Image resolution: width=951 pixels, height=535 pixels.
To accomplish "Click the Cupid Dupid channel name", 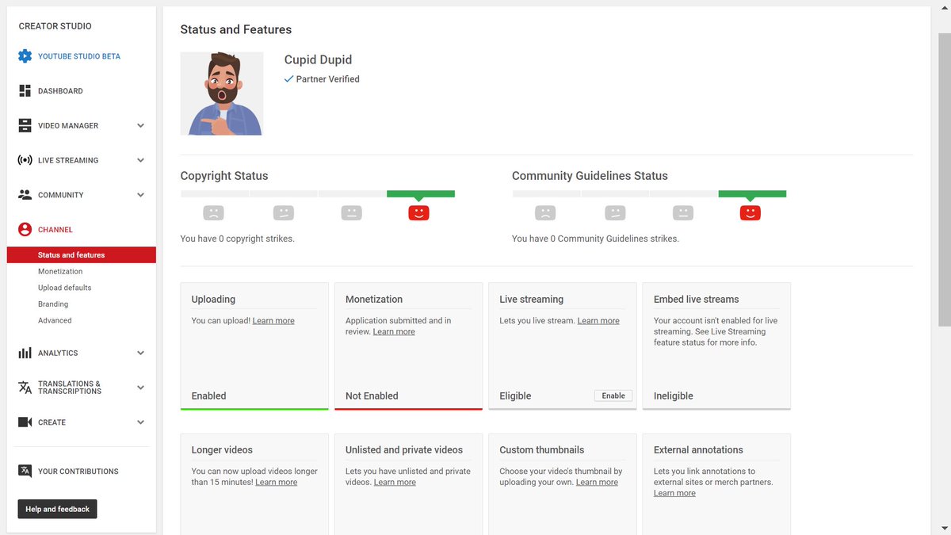I will 318,59.
